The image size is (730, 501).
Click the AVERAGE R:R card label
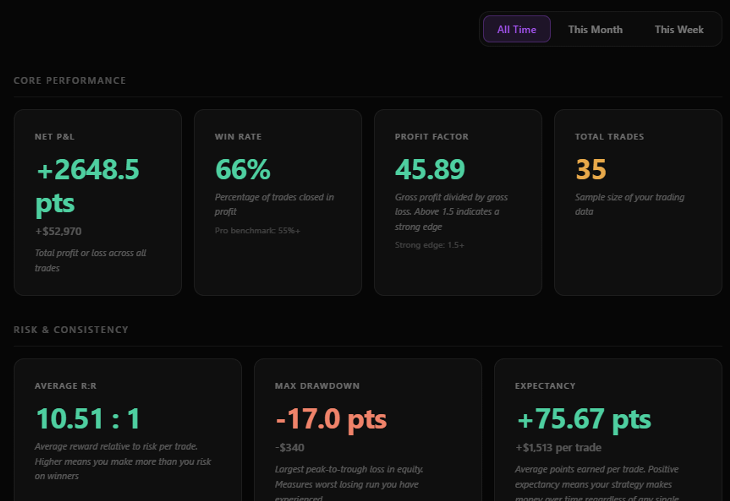[65, 386]
